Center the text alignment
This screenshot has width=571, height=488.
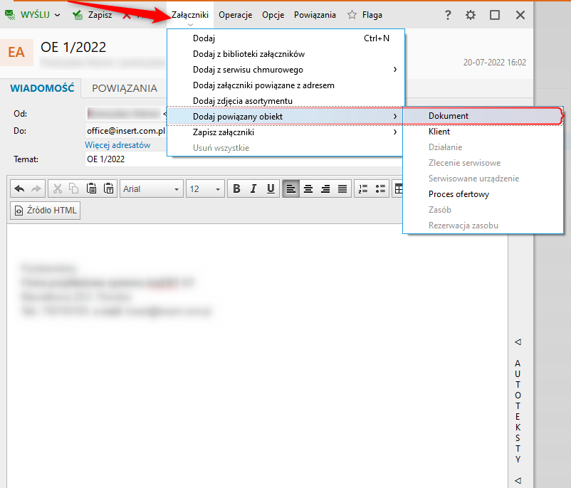pyautogui.click(x=308, y=189)
